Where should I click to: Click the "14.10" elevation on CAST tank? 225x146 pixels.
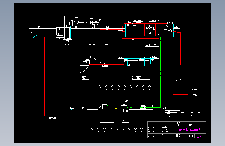click(168, 23)
